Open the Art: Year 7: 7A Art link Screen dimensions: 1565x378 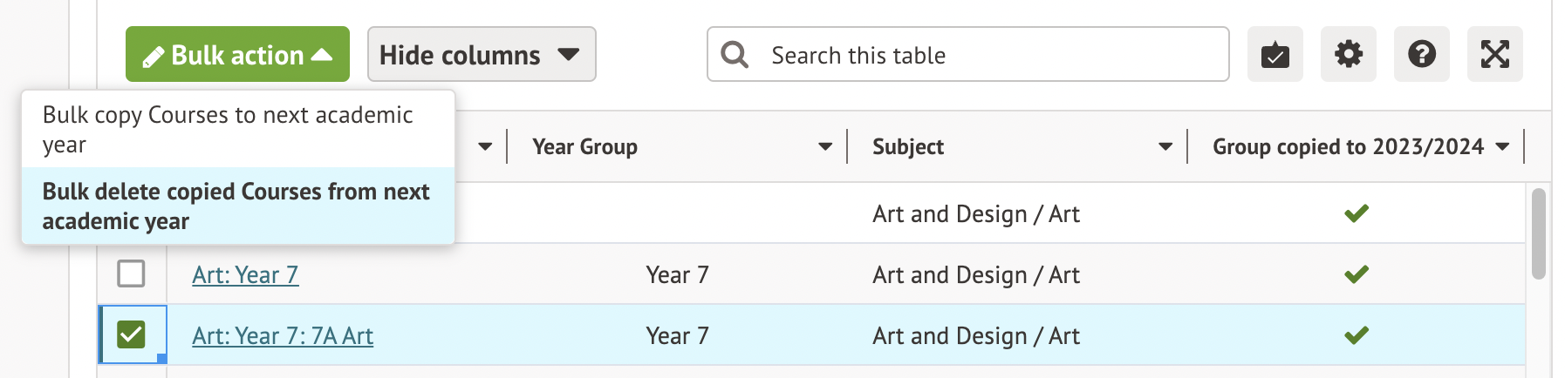pos(283,336)
